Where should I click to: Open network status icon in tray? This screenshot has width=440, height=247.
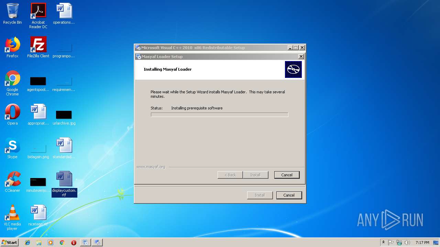[399, 243]
